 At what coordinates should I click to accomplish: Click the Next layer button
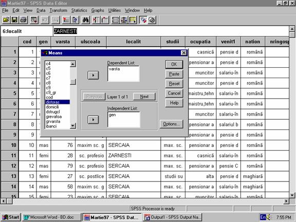[x=144, y=97]
